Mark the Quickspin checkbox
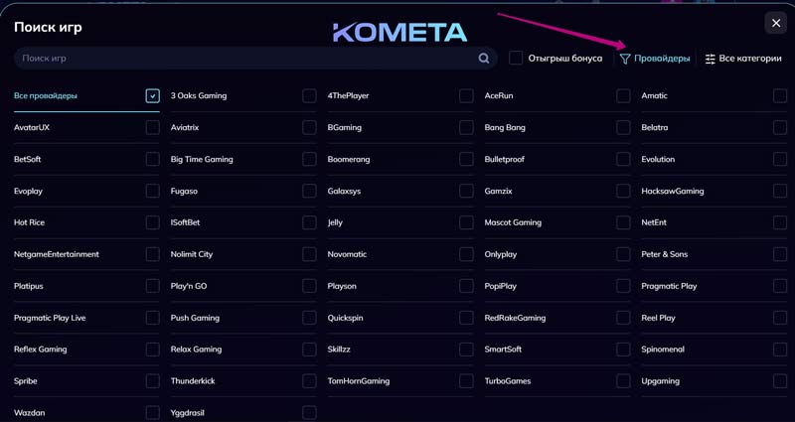 point(466,319)
